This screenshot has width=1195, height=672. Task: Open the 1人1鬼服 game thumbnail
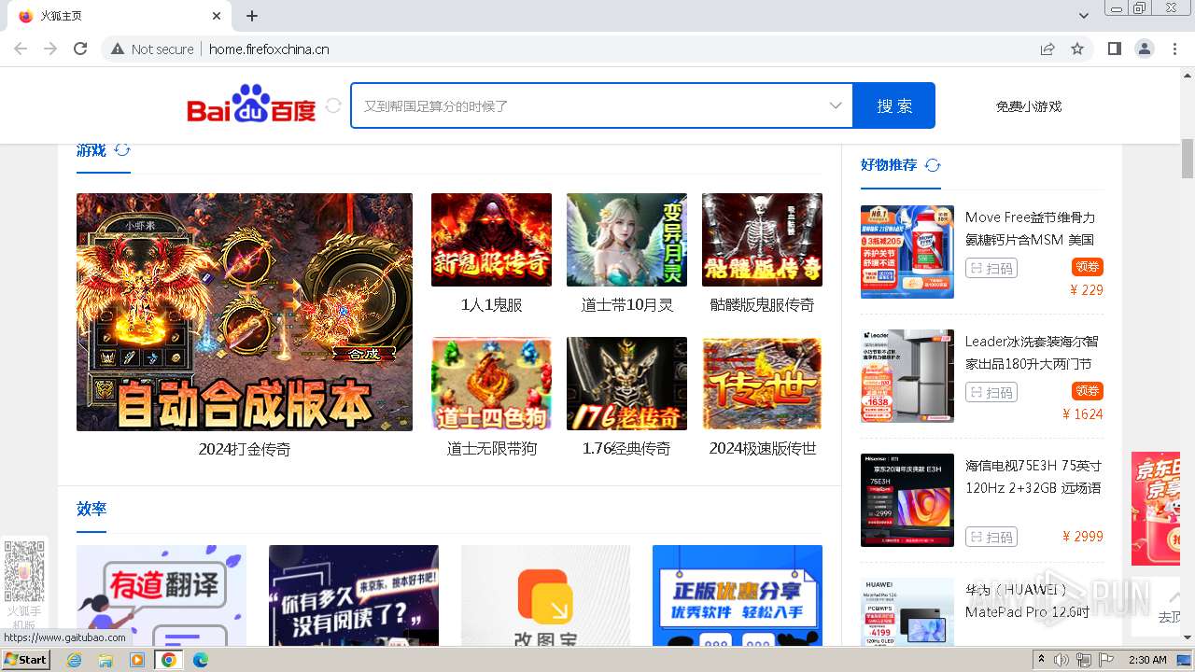coord(491,240)
